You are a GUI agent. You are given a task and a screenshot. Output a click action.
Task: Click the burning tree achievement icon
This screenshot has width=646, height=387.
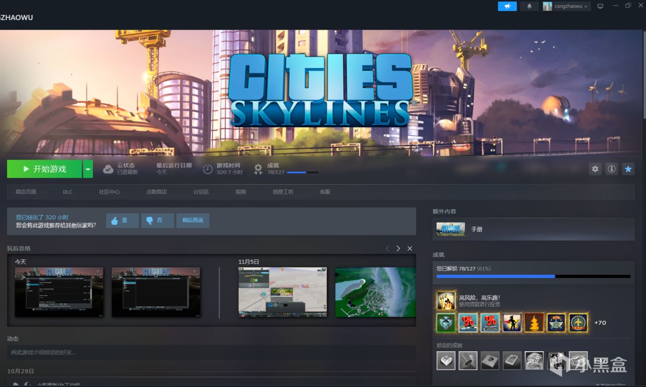point(534,322)
